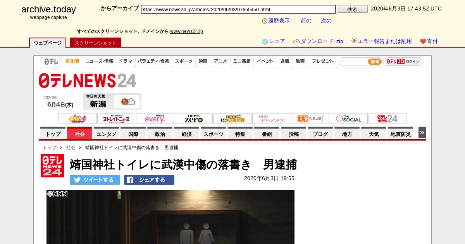Select the 国際 category tab
Screen dimensions: 465x244
click(x=133, y=133)
